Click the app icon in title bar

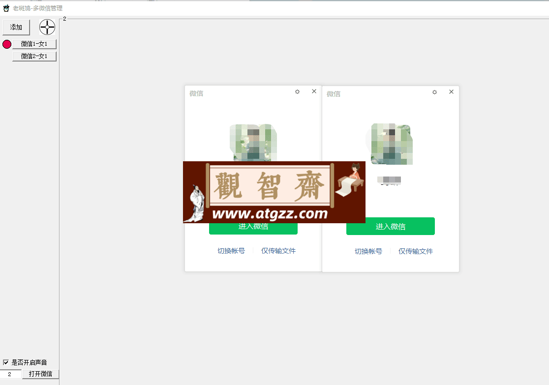click(x=6, y=8)
